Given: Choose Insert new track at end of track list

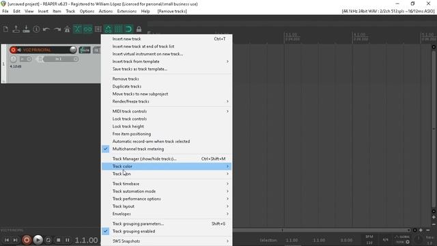Looking at the screenshot, I should tap(167, 46).
